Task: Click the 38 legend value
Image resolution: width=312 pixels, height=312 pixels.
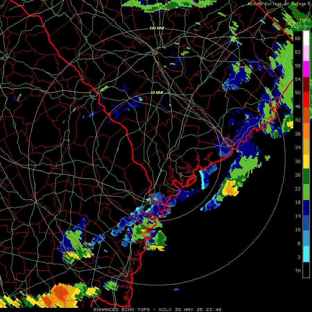Action: 298,134
